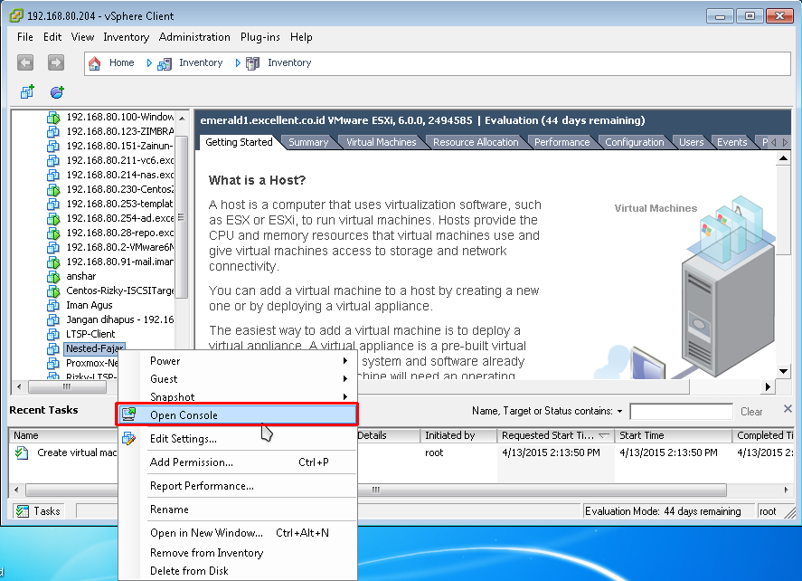
Task: Click the new virtual machine toolbar icon
Action: point(27,91)
